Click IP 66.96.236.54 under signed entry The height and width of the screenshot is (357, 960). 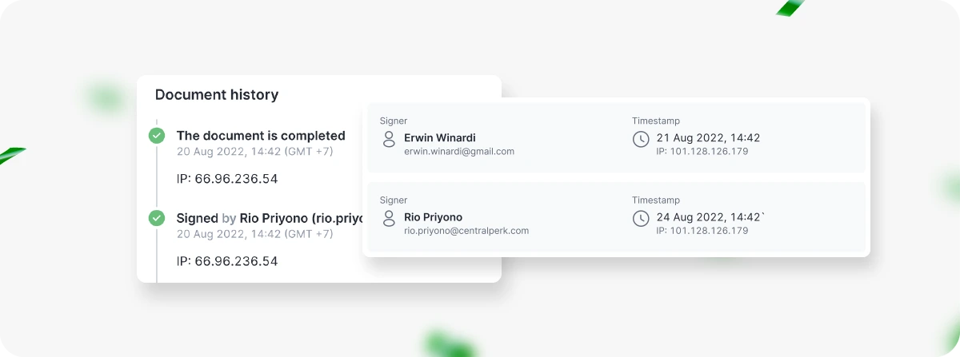[227, 261]
